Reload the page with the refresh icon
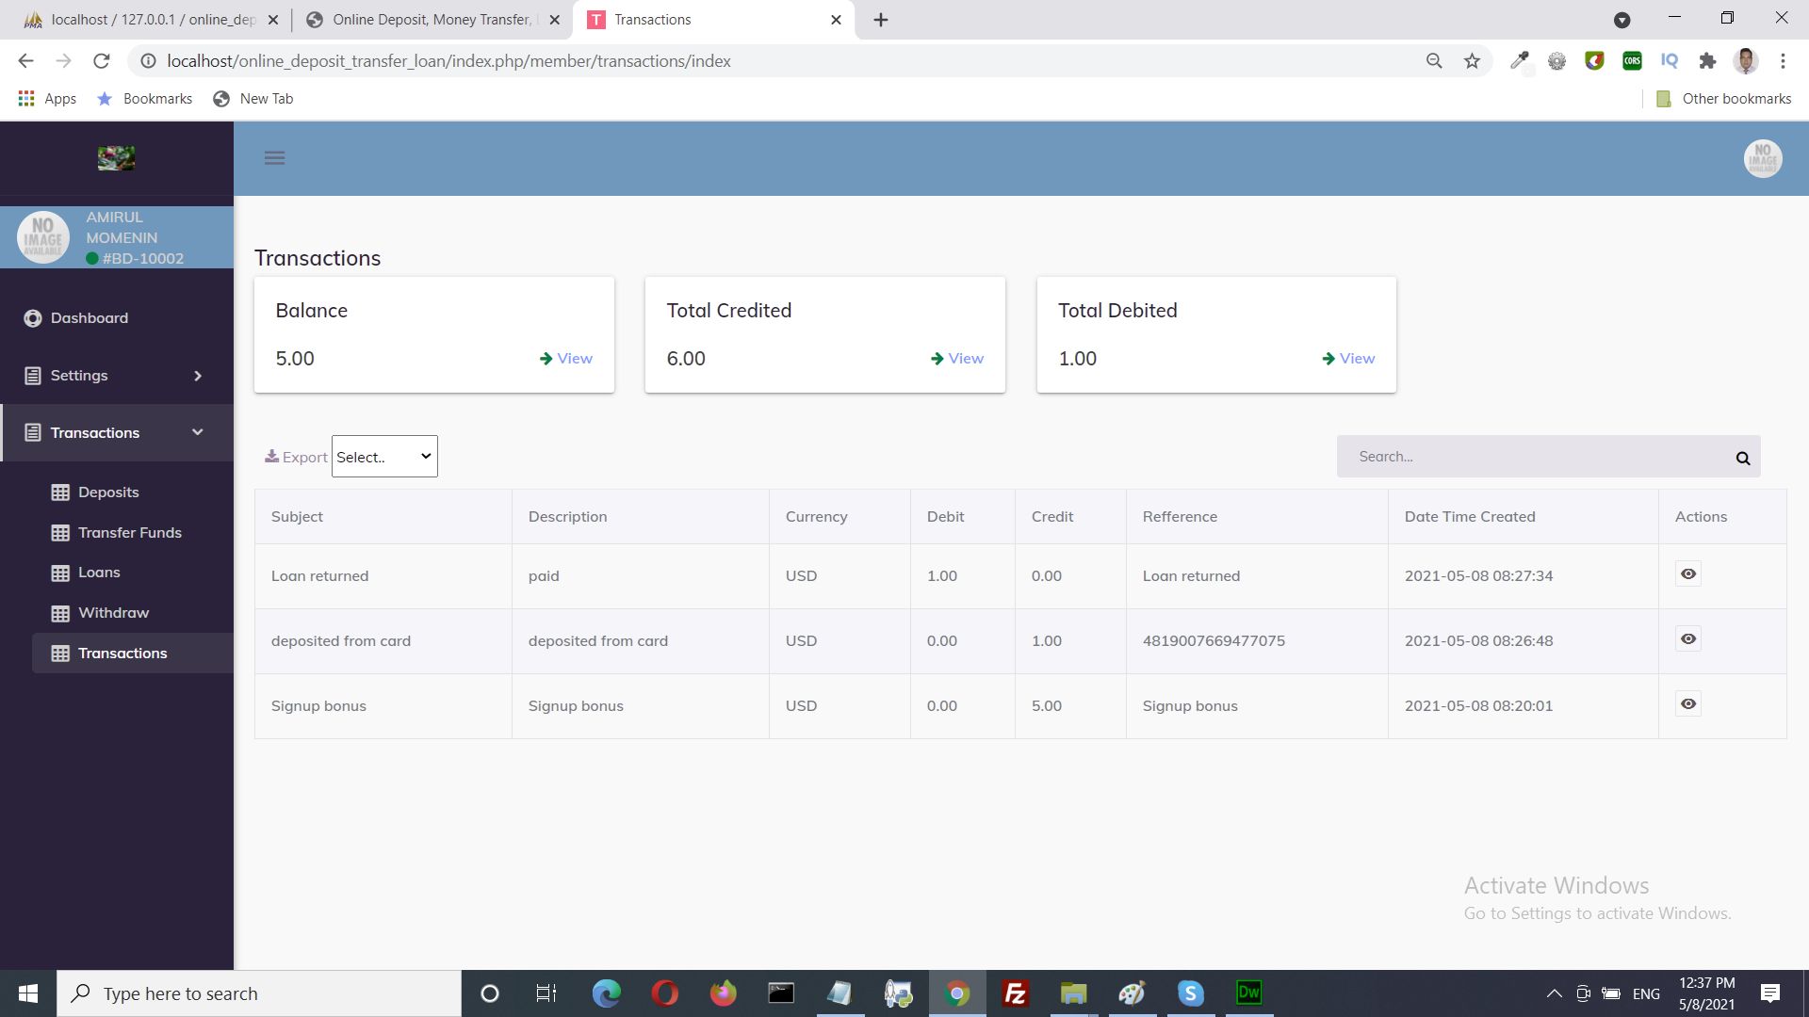 (102, 61)
